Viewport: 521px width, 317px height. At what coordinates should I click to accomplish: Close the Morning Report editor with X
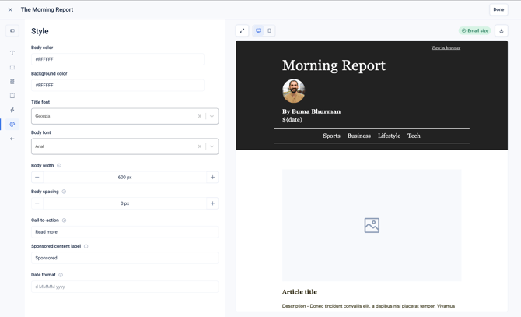coord(10,9)
